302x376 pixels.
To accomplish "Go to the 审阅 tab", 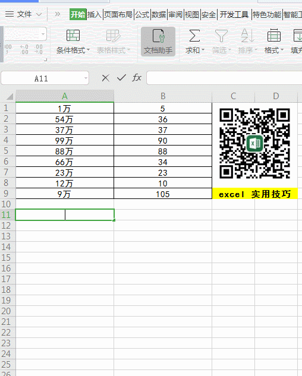I will (x=175, y=15).
